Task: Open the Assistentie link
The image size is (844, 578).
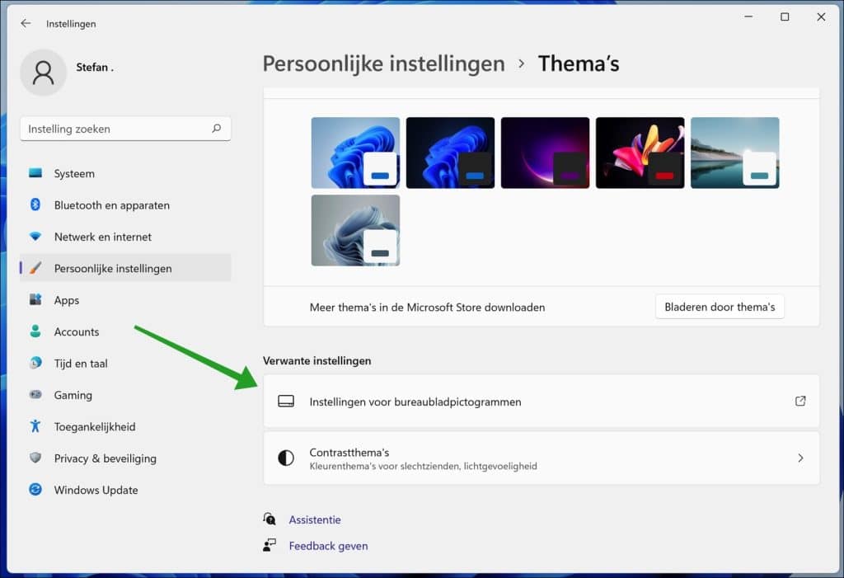Action: tap(313, 519)
